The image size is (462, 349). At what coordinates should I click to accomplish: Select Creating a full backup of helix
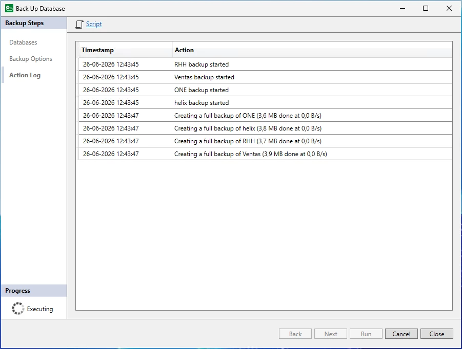pyautogui.click(x=265, y=128)
